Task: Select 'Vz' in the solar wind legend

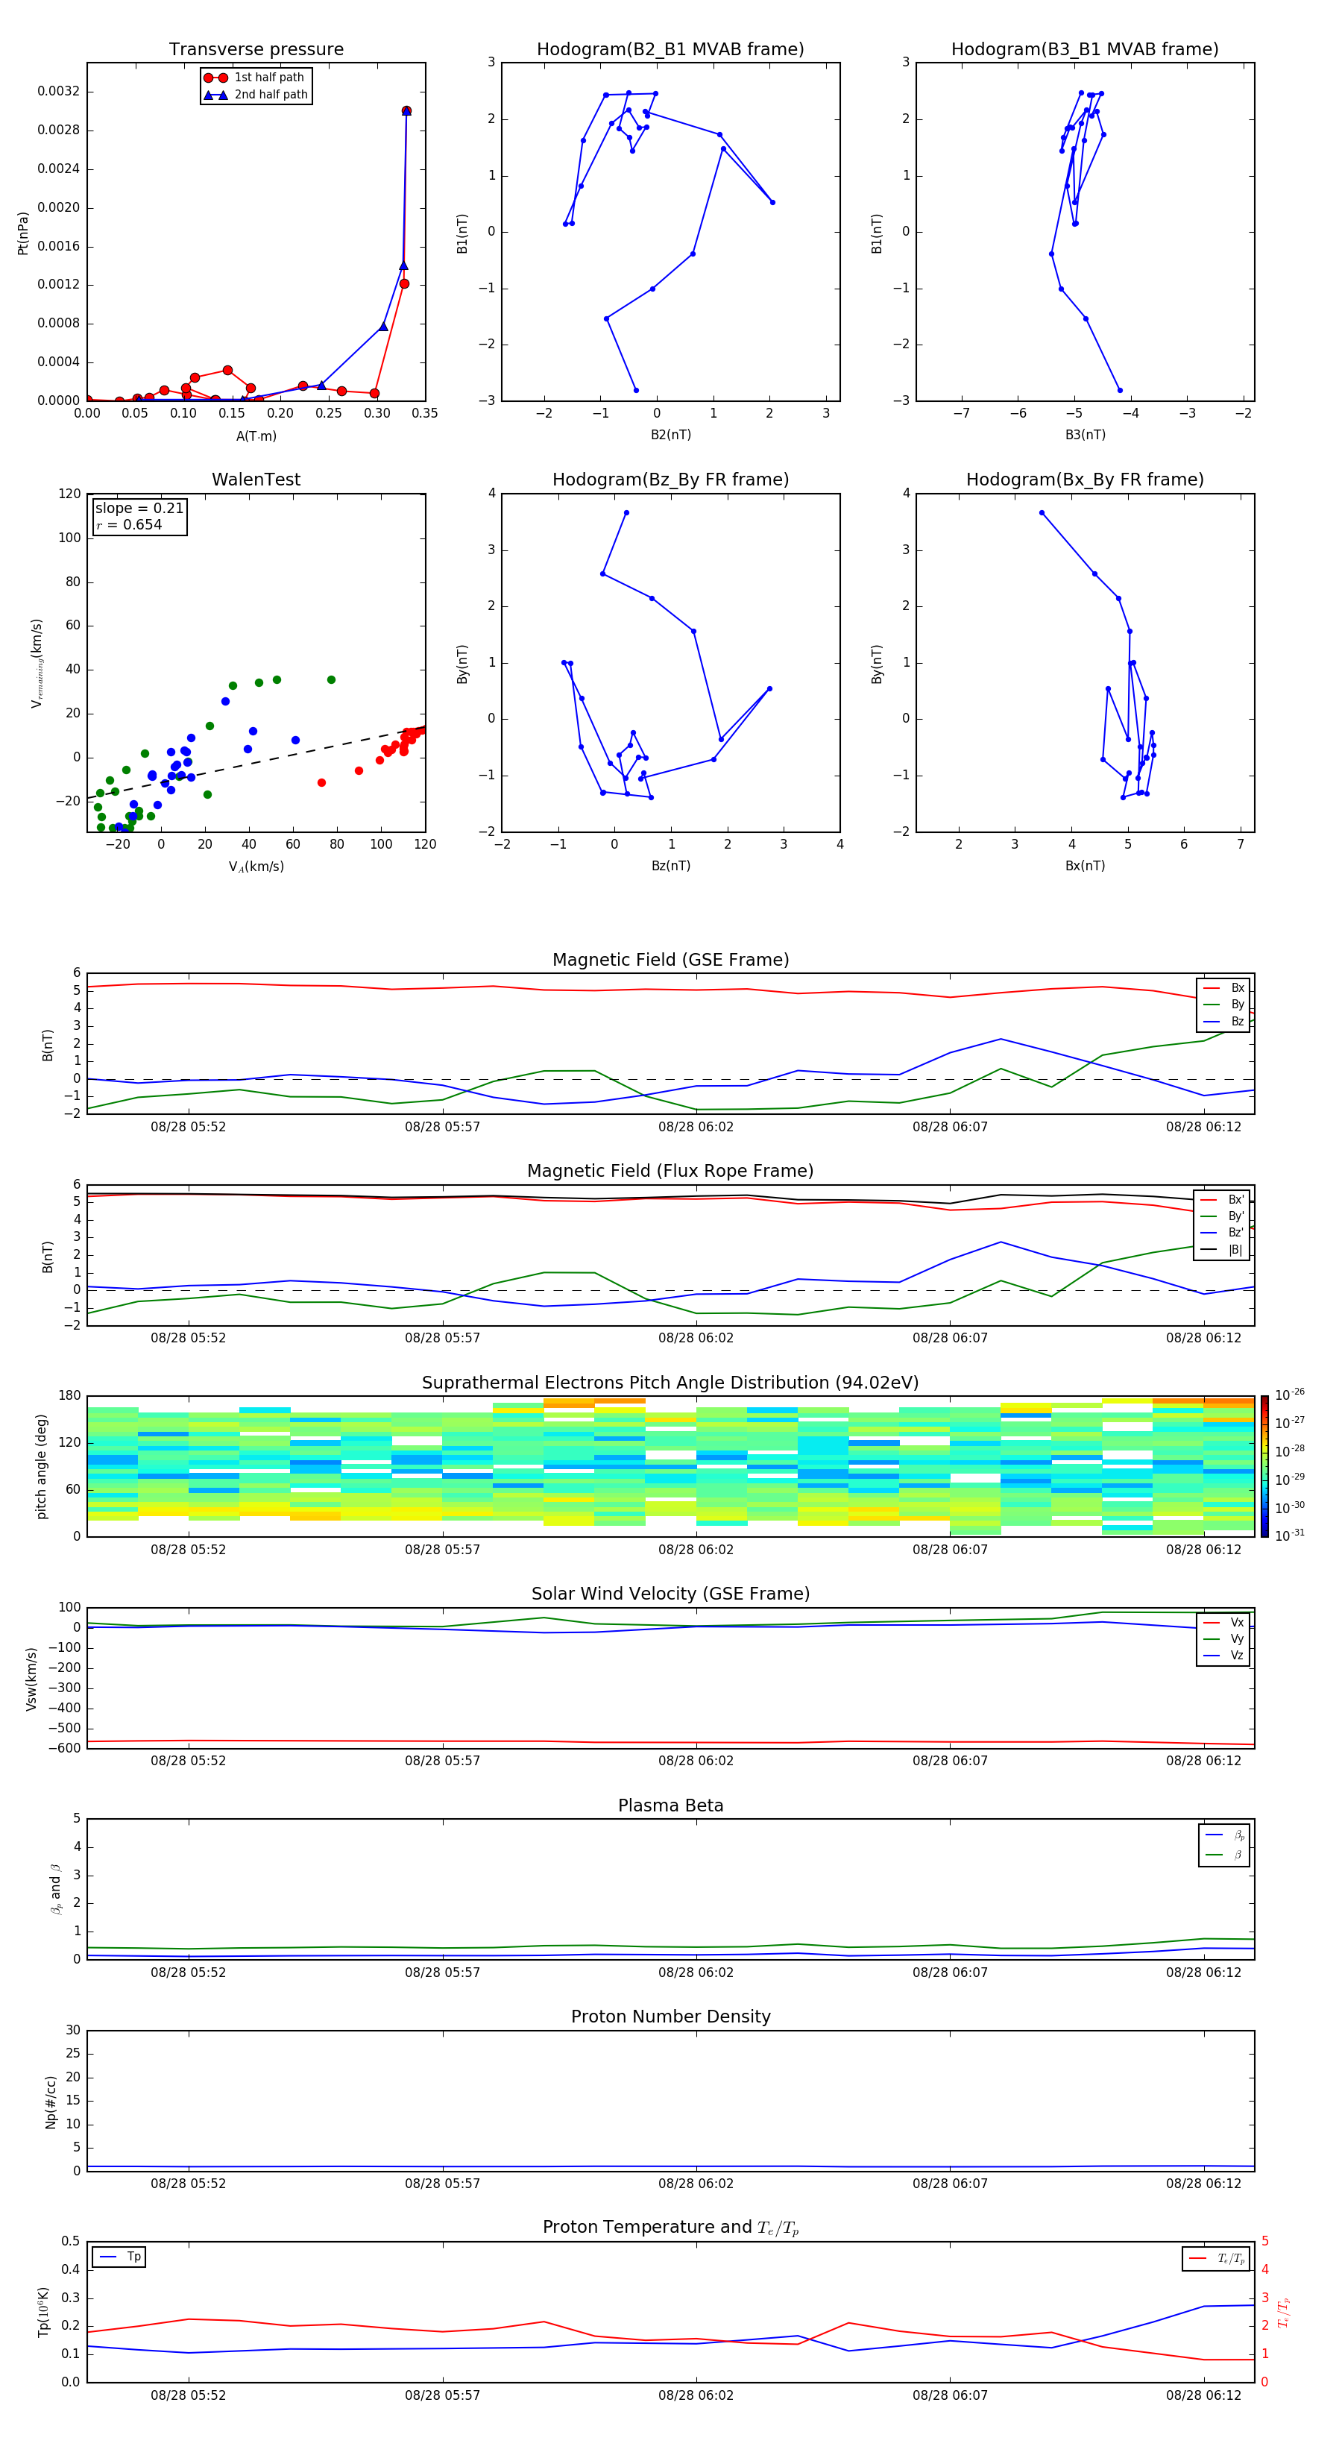Action: (1223, 1656)
